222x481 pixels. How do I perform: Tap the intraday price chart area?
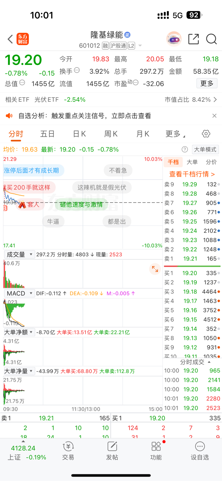tap(83, 203)
